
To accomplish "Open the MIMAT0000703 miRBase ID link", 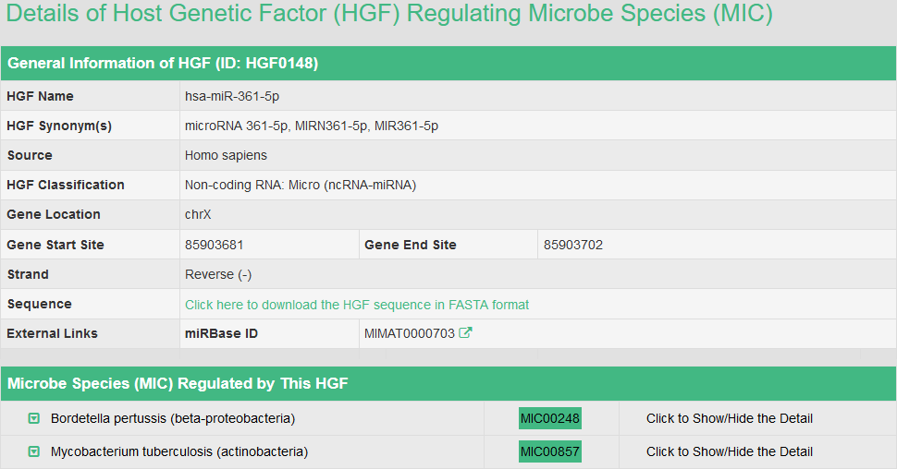I will pos(410,333).
